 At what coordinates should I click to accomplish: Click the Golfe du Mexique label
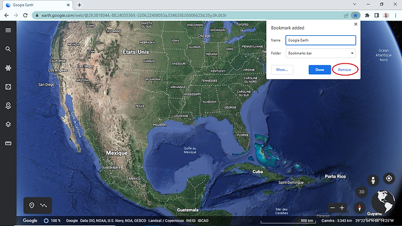point(190,150)
